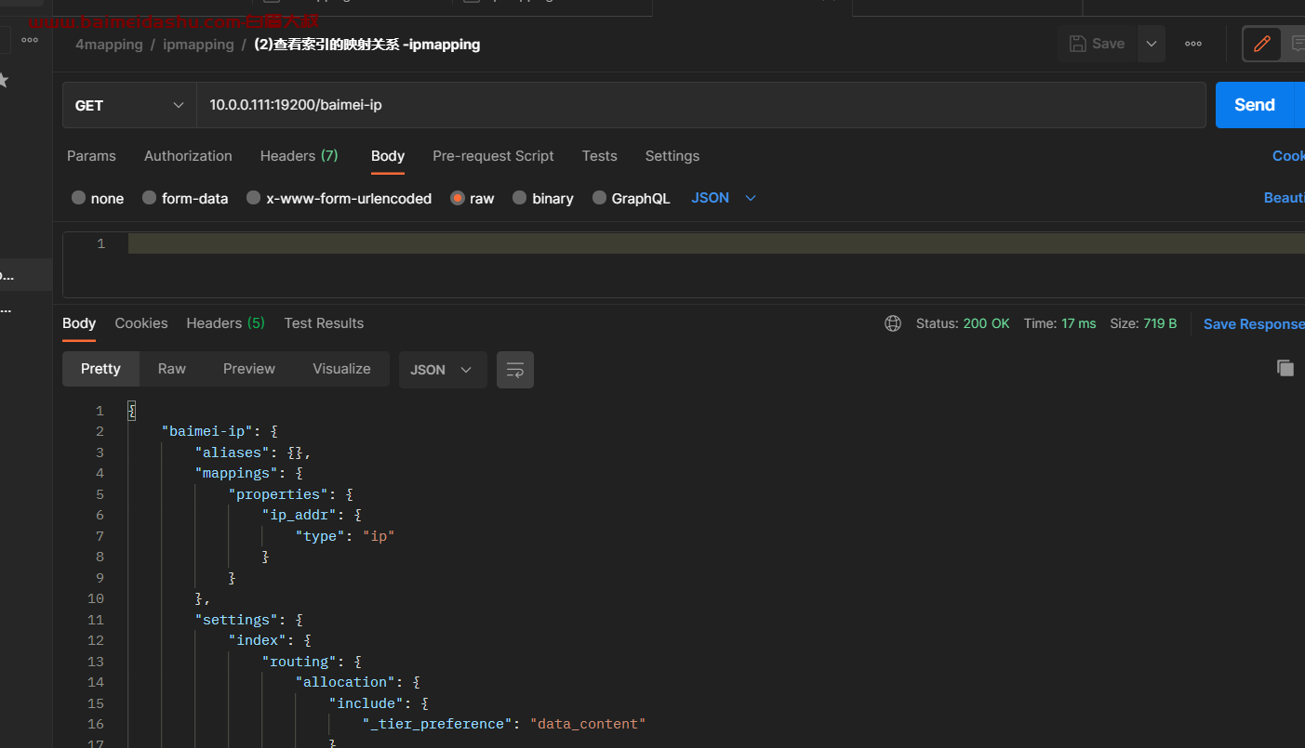Select the Preview response view
The height and width of the screenshot is (748, 1305).
pos(249,369)
